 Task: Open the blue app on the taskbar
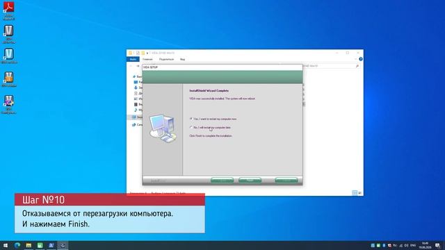tap(51, 245)
